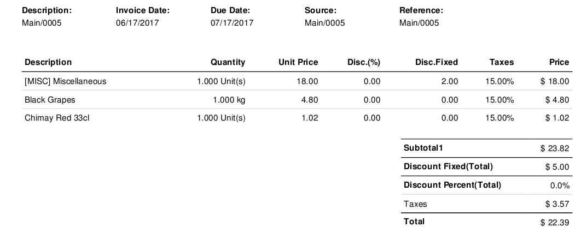Select the Main/0005 value under Source
The width and height of the screenshot is (581, 245).
click(324, 23)
